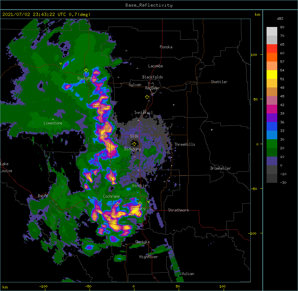
Task: Click the yellow diamond marker near RockyMH
Action: point(86,71)
